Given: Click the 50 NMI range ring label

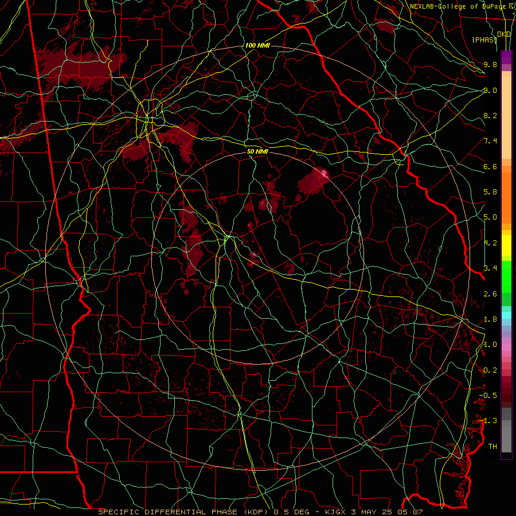Looking at the screenshot, I should point(257,151).
